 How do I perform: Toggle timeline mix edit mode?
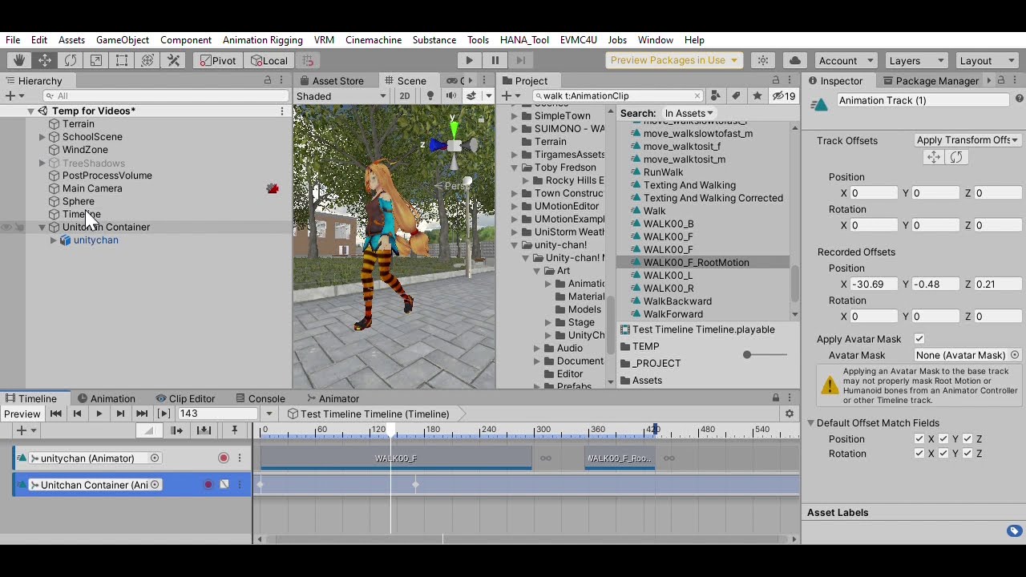(148, 430)
